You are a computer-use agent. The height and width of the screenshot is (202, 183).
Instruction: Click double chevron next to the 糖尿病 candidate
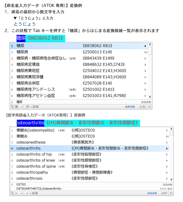(146, 52)
